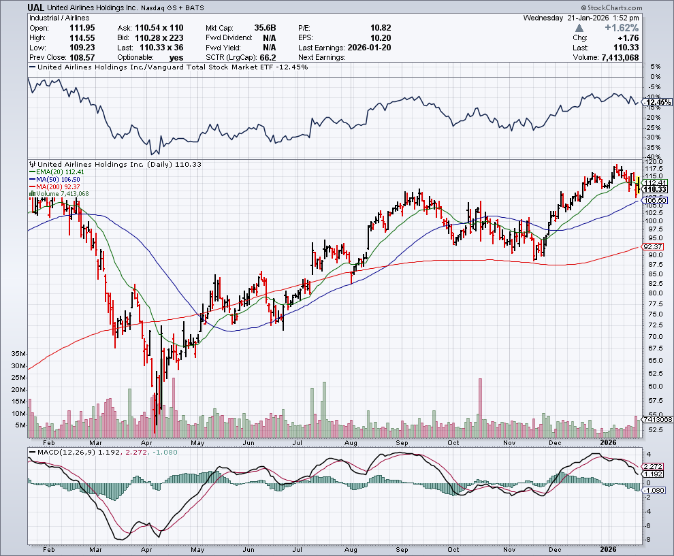Viewport: 674px width, 556px height.
Task: Click the -1.080 MACD histogram tag
Action: click(653, 490)
